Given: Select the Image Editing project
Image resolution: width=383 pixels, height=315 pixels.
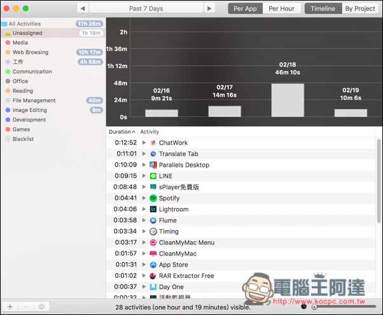Looking at the screenshot, I should pos(53,110).
